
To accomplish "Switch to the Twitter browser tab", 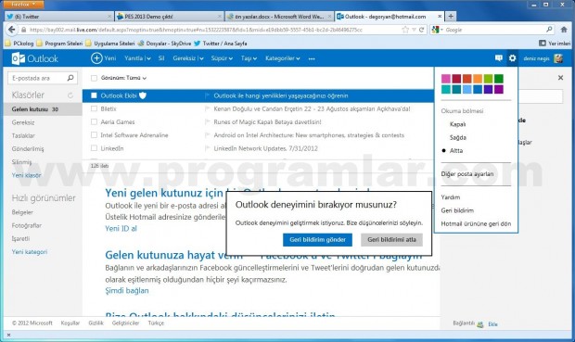I will [58, 17].
